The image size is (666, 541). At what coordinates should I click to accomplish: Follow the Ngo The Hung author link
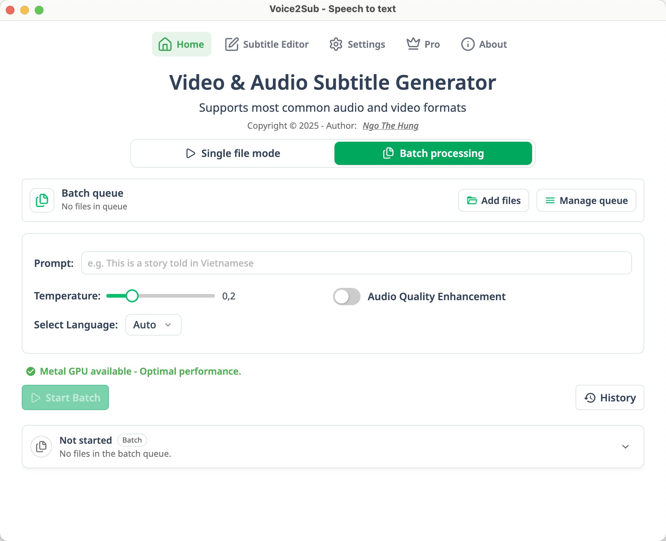(391, 125)
